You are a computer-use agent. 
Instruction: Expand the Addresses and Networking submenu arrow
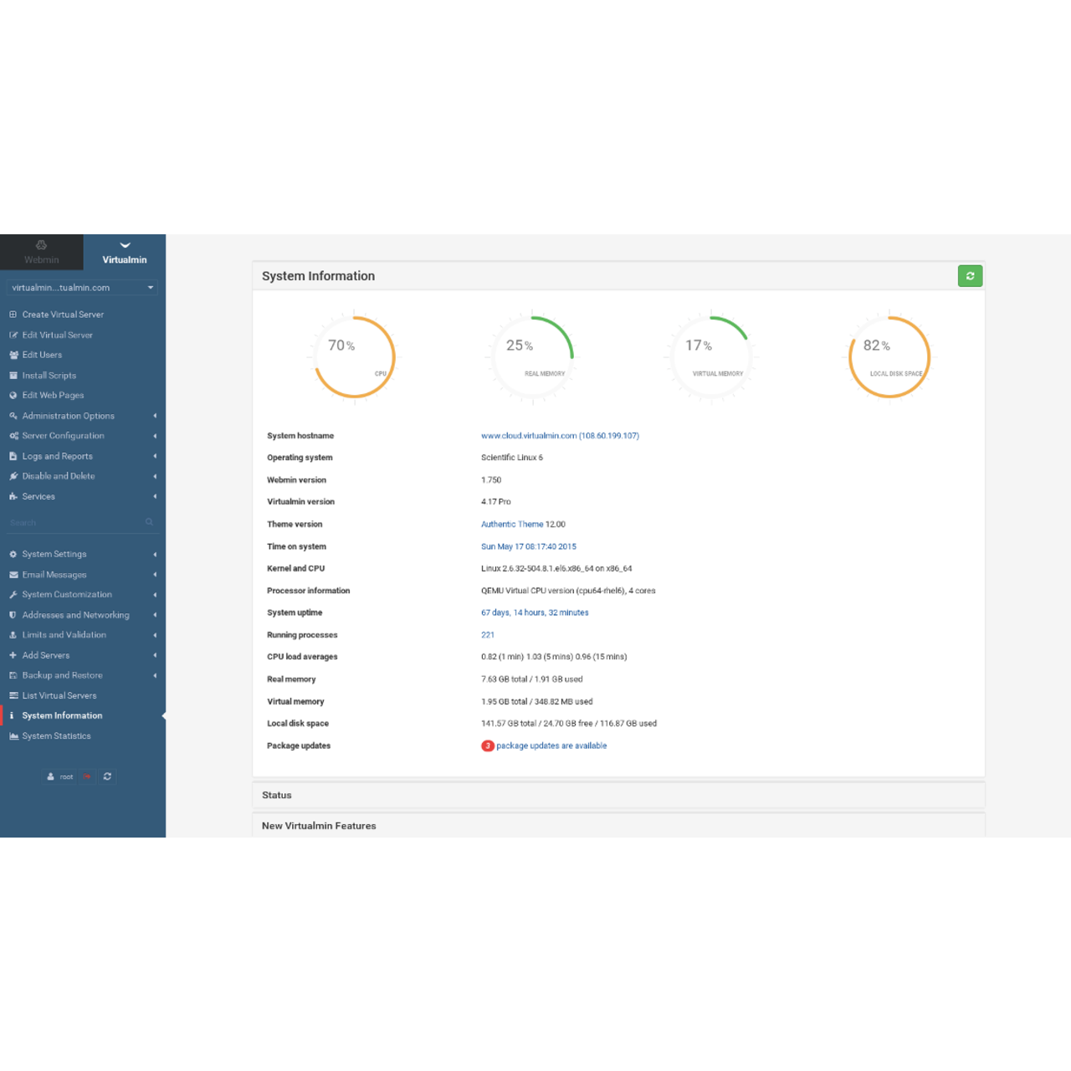(155, 615)
